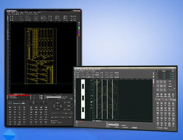Adjust the speed slider beside the gauge dial

click(19, 103)
